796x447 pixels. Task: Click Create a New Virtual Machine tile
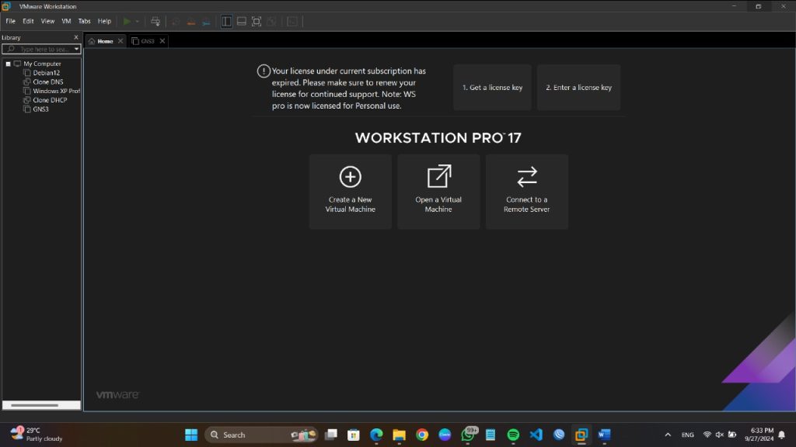coord(350,191)
